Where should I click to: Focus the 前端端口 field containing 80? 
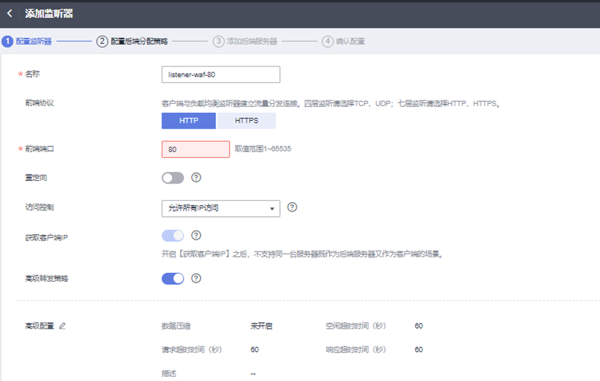[x=196, y=150]
